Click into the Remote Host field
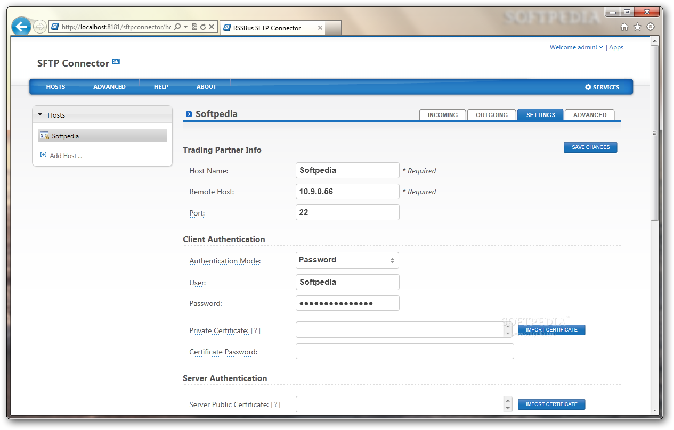This screenshot has width=674, height=430. [x=347, y=192]
